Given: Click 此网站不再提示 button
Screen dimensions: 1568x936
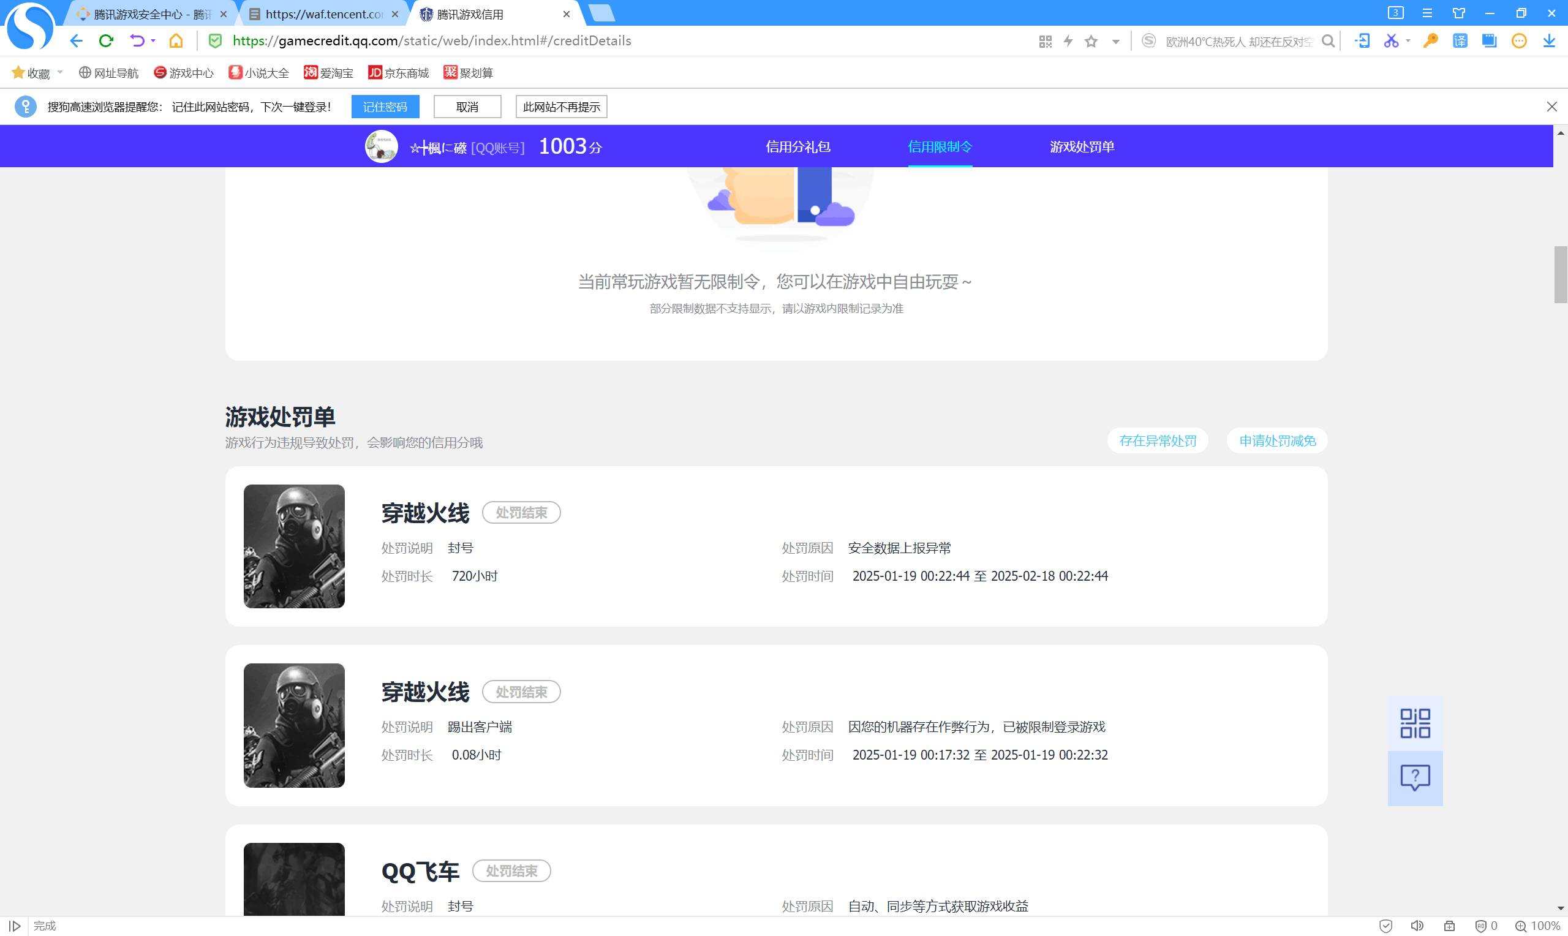Looking at the screenshot, I should click(x=561, y=107).
